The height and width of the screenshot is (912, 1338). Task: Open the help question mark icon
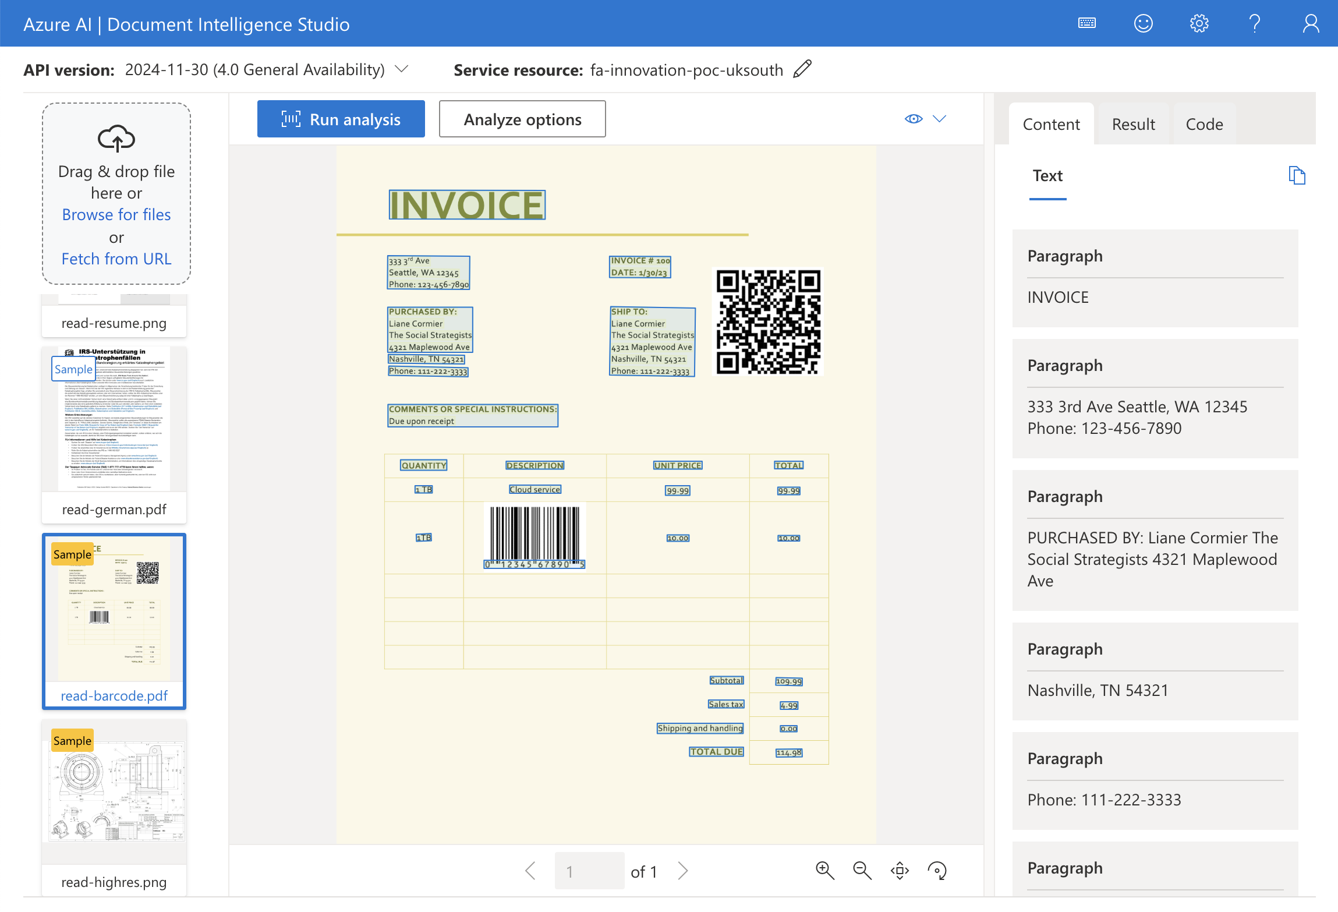[x=1254, y=23]
